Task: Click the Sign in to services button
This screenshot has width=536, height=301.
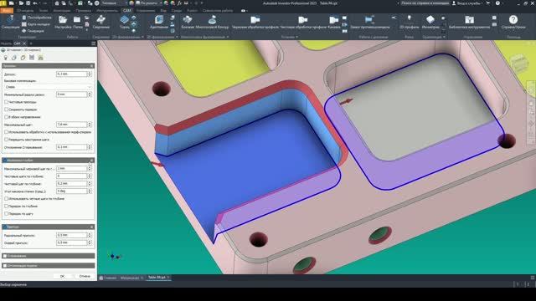Action: (469, 3)
